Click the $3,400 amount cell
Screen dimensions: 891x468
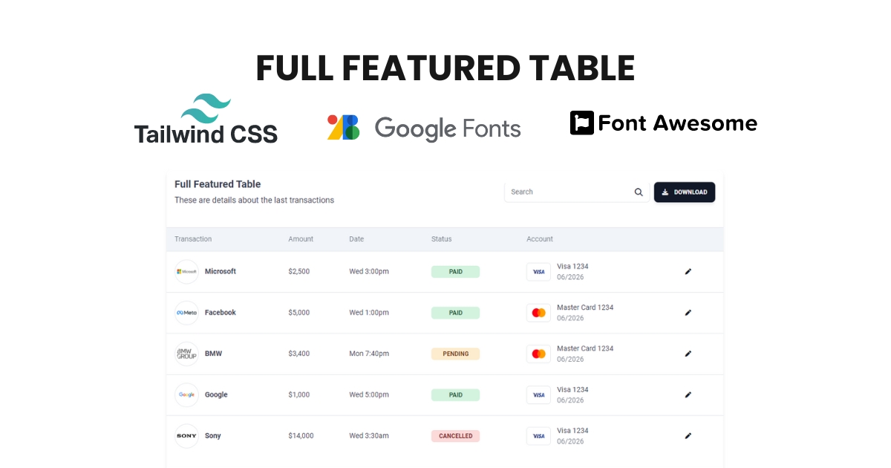coord(299,354)
